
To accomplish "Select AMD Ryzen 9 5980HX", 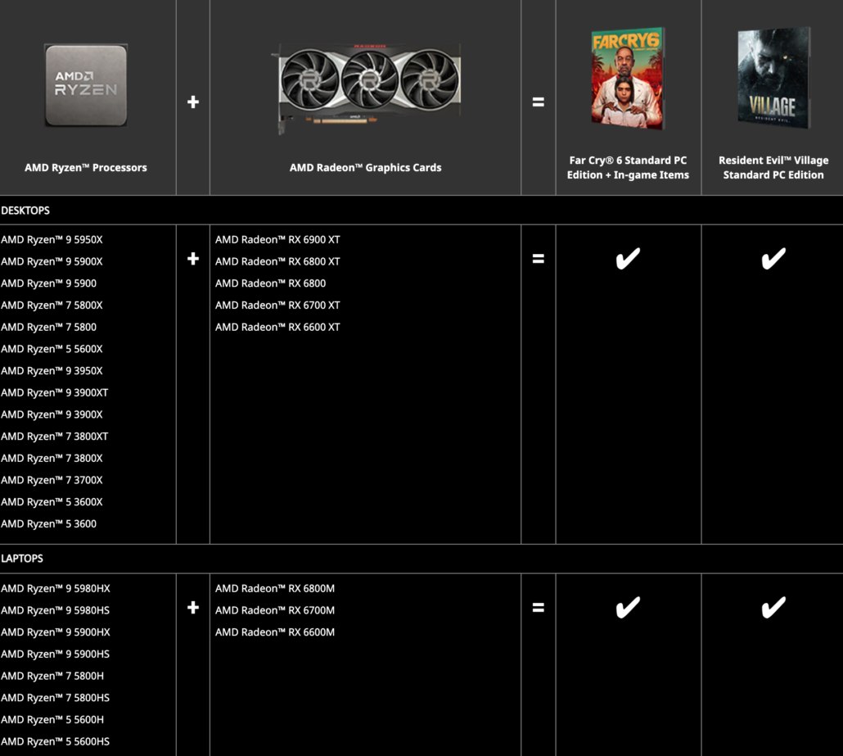I will (56, 589).
